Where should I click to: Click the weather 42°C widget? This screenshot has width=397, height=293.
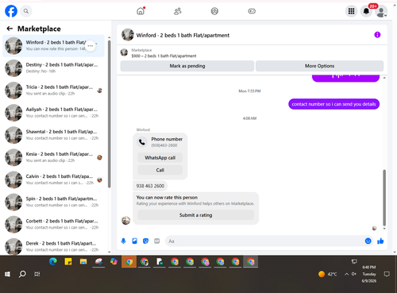(328, 274)
